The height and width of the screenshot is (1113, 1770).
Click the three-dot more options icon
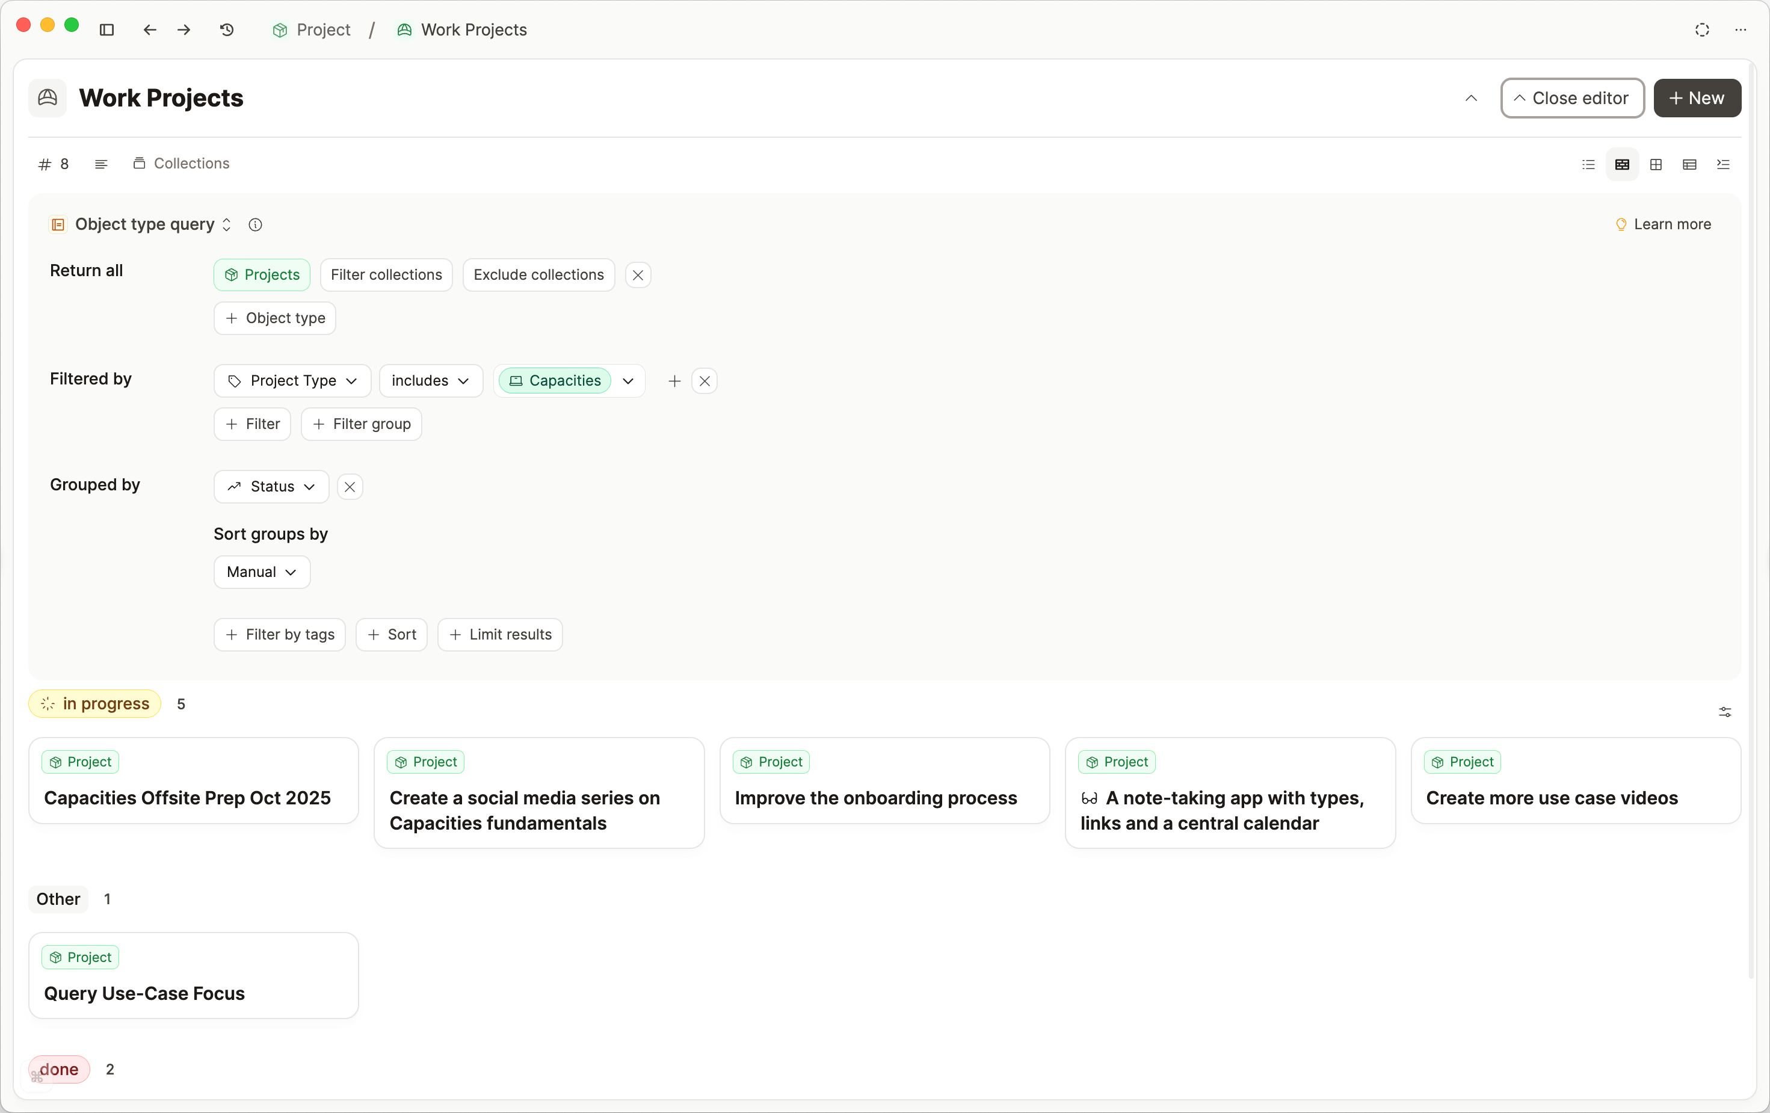click(x=1740, y=29)
